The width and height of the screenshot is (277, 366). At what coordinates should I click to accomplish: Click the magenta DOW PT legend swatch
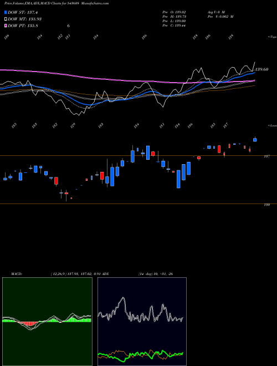[x=6, y=26]
